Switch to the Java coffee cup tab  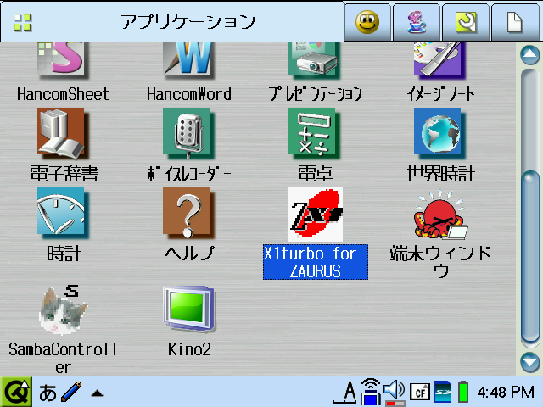(x=417, y=22)
